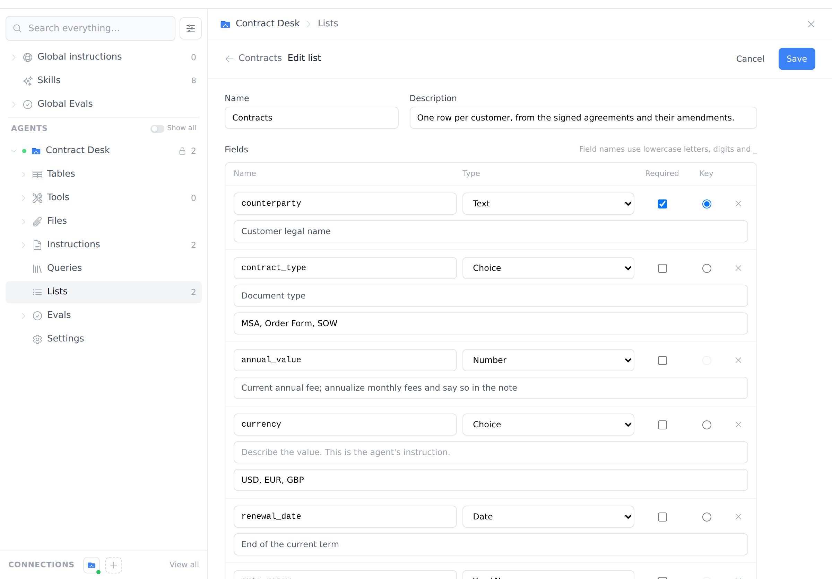Click the list Name input field

coord(311,118)
